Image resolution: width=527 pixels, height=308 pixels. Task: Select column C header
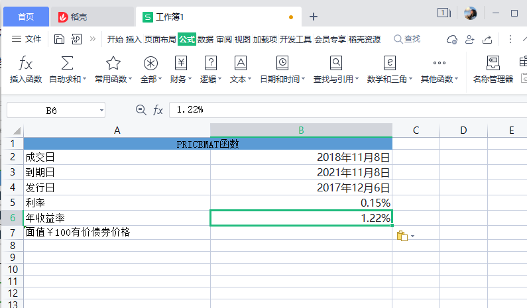point(416,130)
